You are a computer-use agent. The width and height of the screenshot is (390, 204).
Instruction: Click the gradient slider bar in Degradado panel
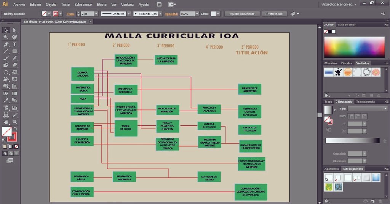tap(352, 141)
